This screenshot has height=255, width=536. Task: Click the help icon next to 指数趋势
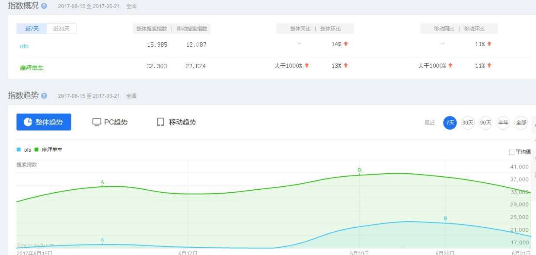coord(44,96)
